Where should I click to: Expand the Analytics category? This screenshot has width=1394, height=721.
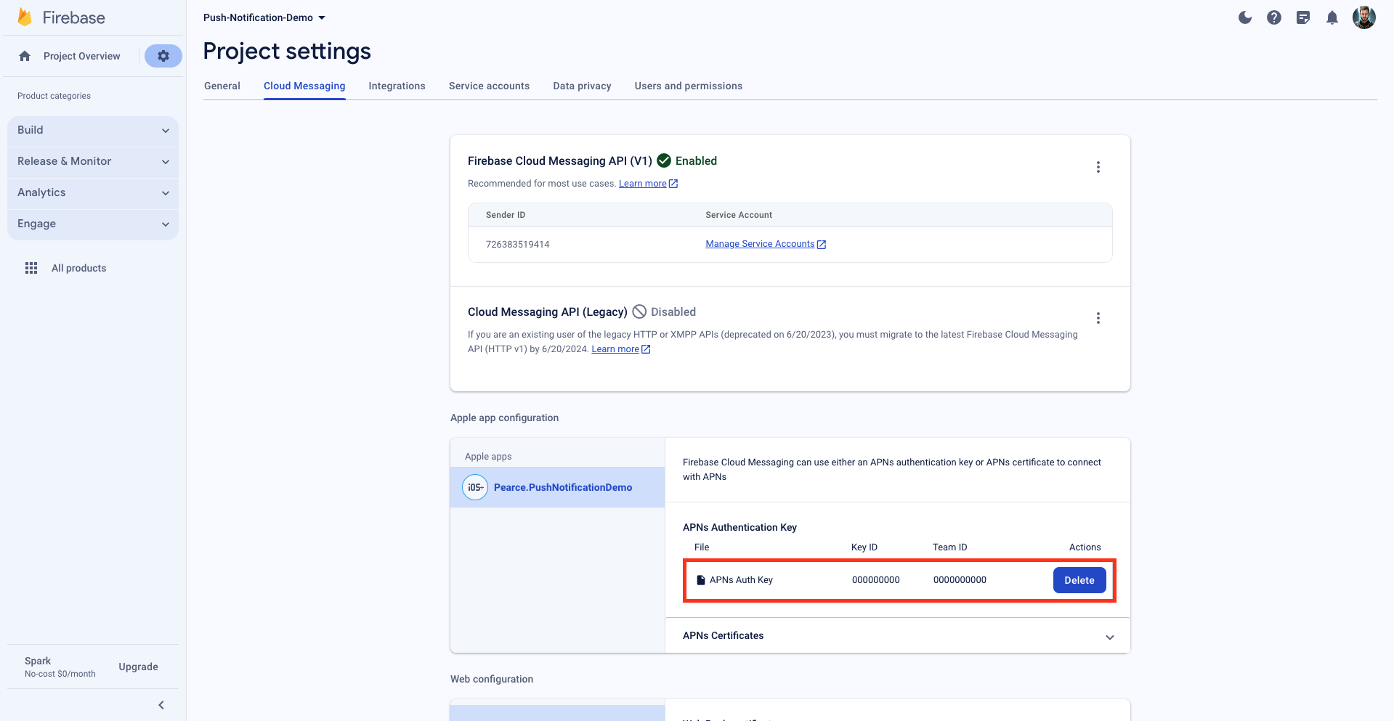click(x=93, y=192)
